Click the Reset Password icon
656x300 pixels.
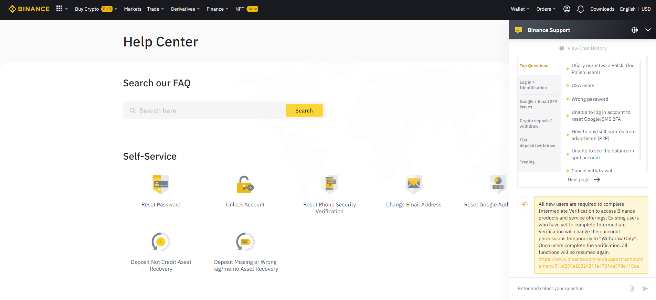161,184
